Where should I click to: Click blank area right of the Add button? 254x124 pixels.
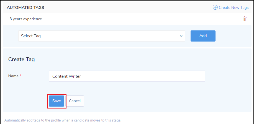click(233, 36)
